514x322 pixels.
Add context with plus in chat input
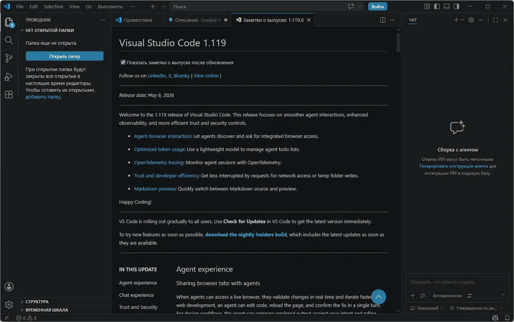[x=413, y=295]
